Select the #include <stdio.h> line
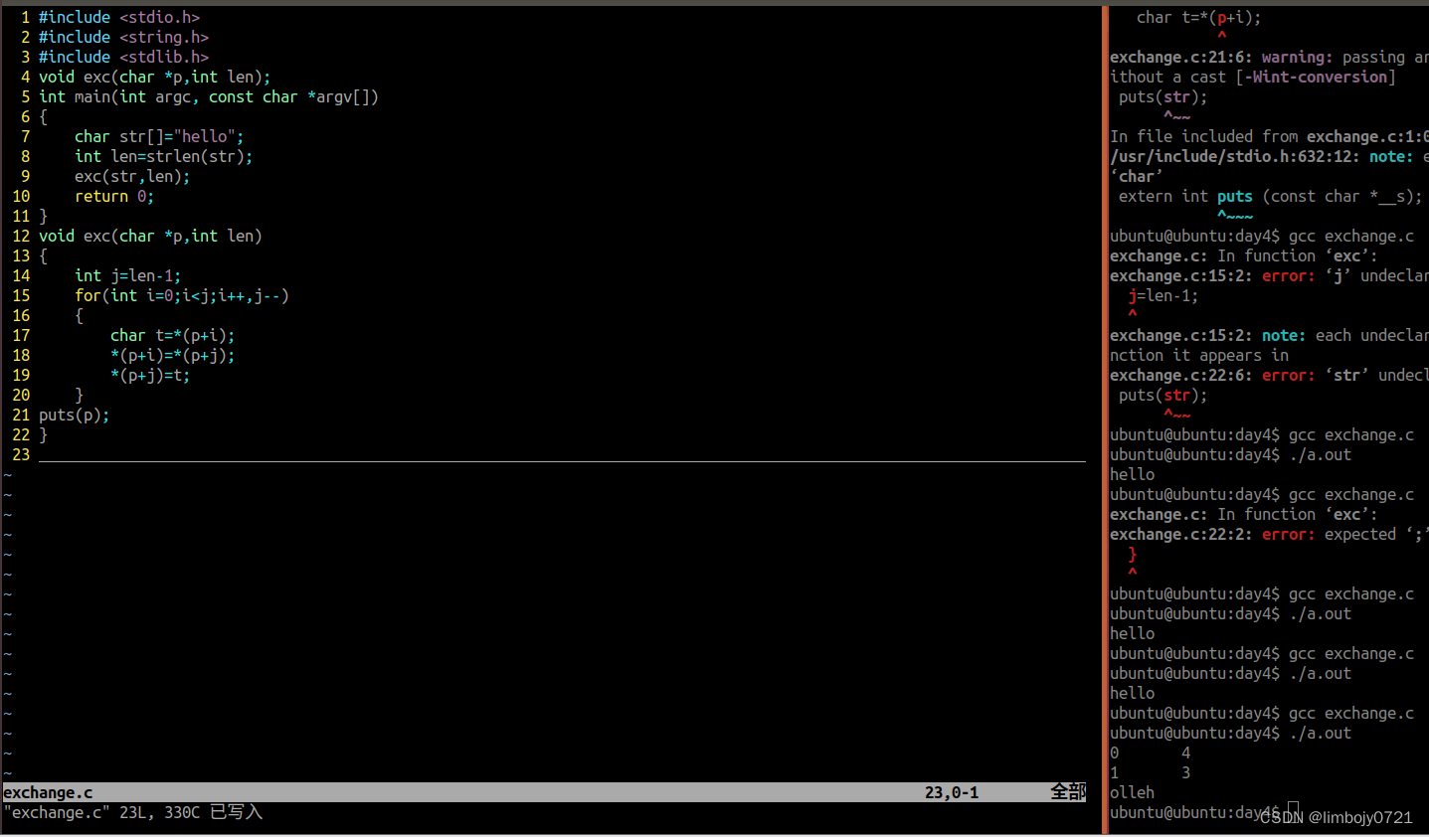 pos(119,17)
